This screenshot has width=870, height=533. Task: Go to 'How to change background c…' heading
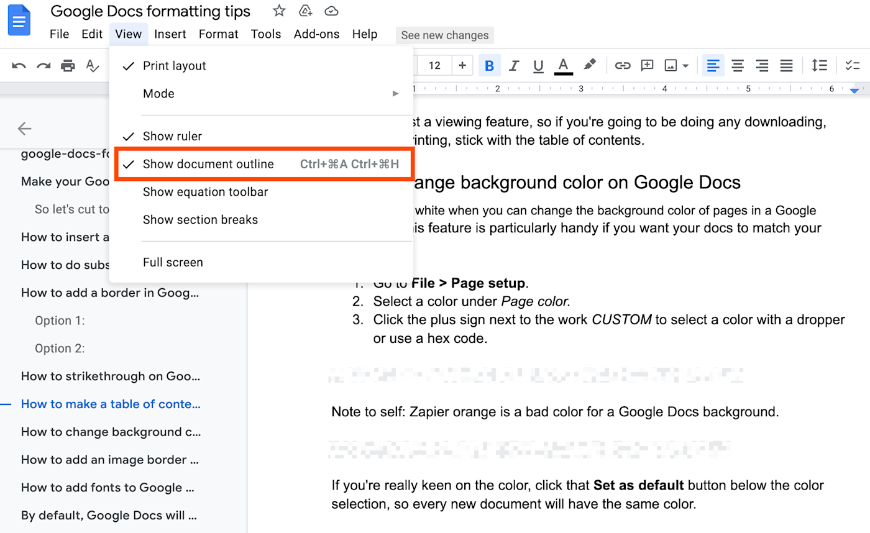click(111, 432)
